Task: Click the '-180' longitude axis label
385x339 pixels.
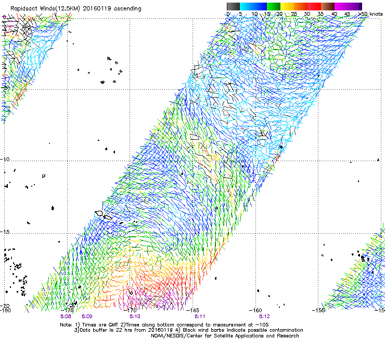Action: 5,310
